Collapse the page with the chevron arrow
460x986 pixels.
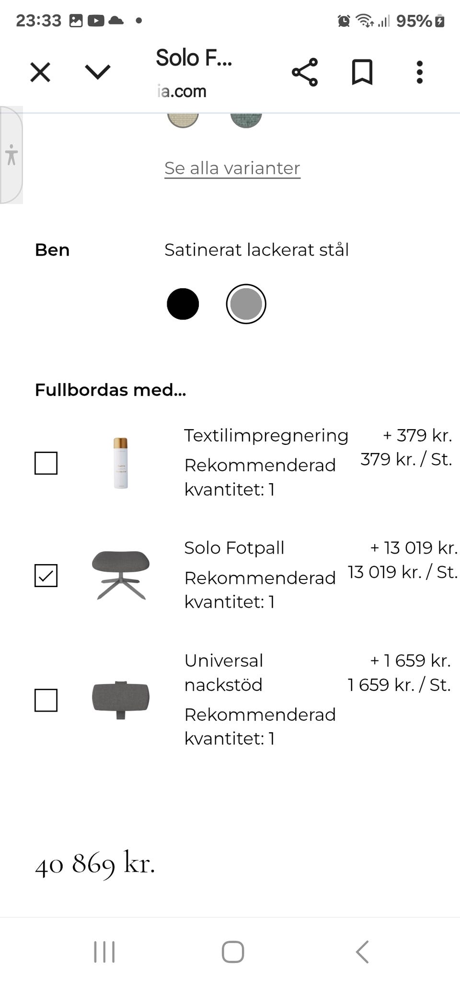click(97, 72)
